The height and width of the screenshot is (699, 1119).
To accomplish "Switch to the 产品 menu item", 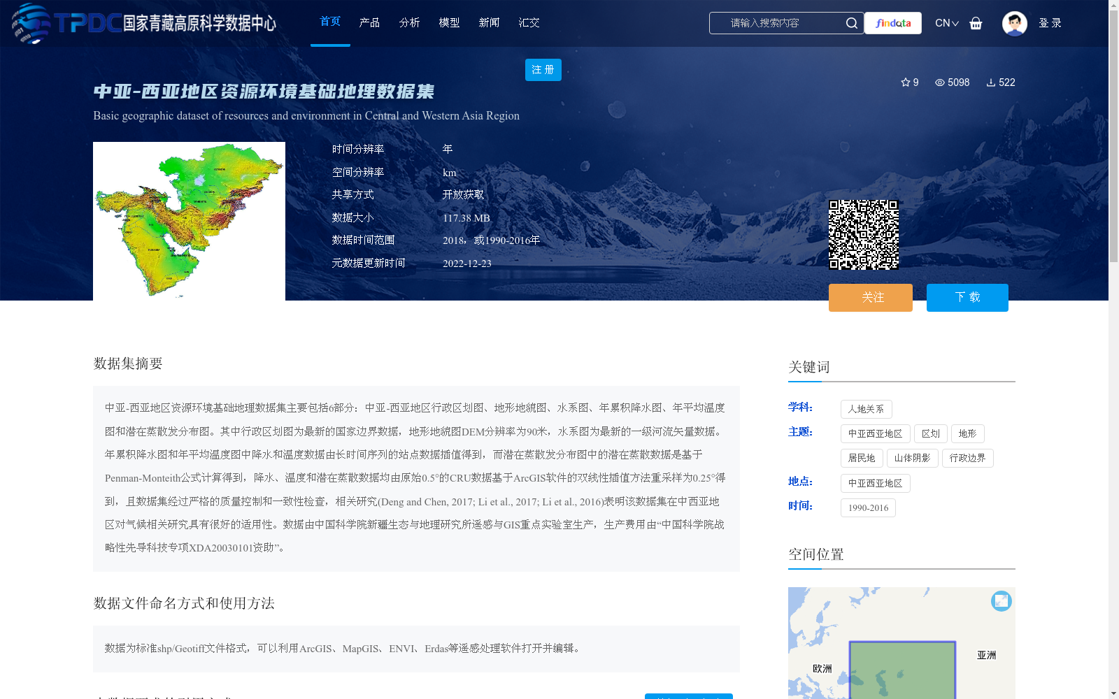I will click(370, 22).
